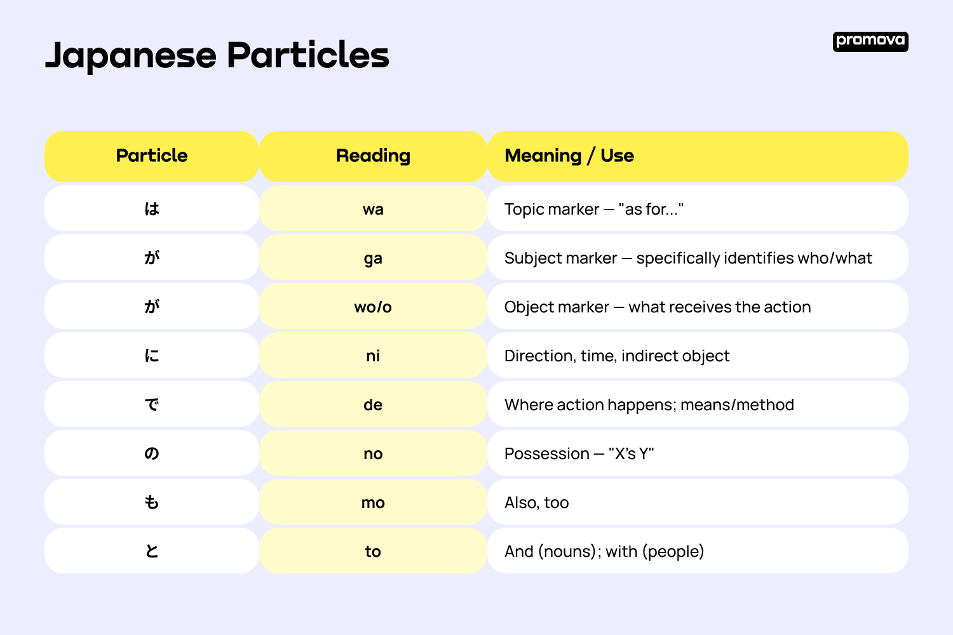Click the 'de' reading cell

373,404
